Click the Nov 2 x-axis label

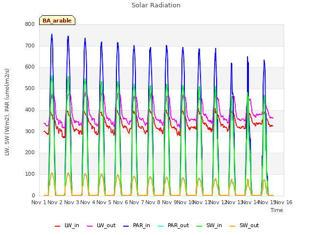(x=55, y=202)
